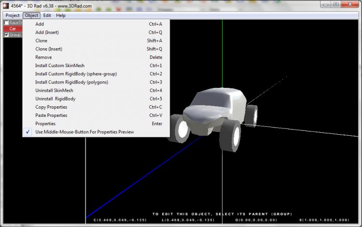
Task: Open the Help menu
Action: (x=61, y=15)
